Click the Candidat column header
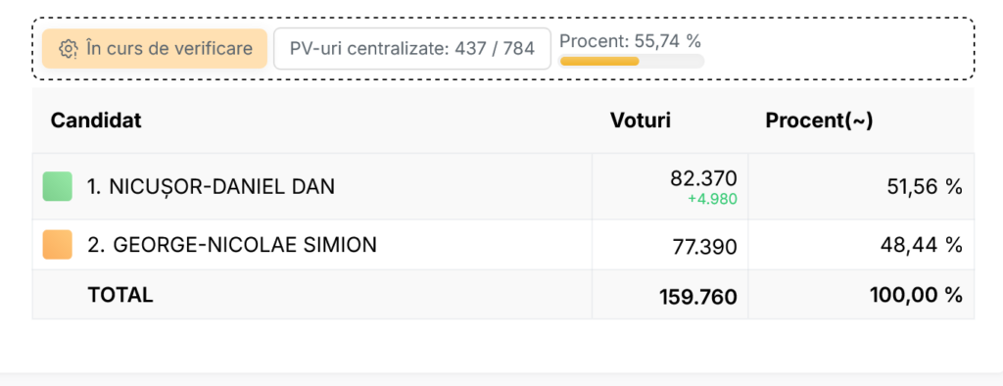1003x386 pixels. coord(96,121)
